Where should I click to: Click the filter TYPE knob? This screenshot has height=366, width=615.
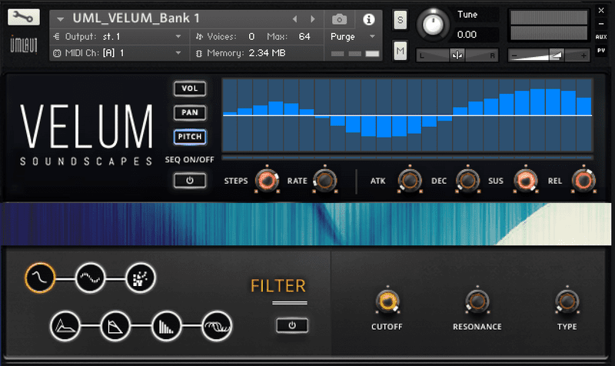(567, 301)
